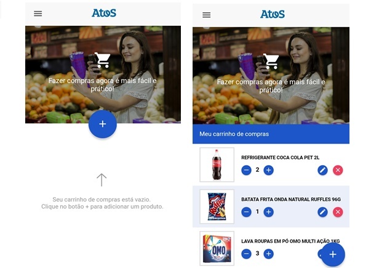Open OMO detergent product thumbnail
Screen dimensions: 387x268
217,248
